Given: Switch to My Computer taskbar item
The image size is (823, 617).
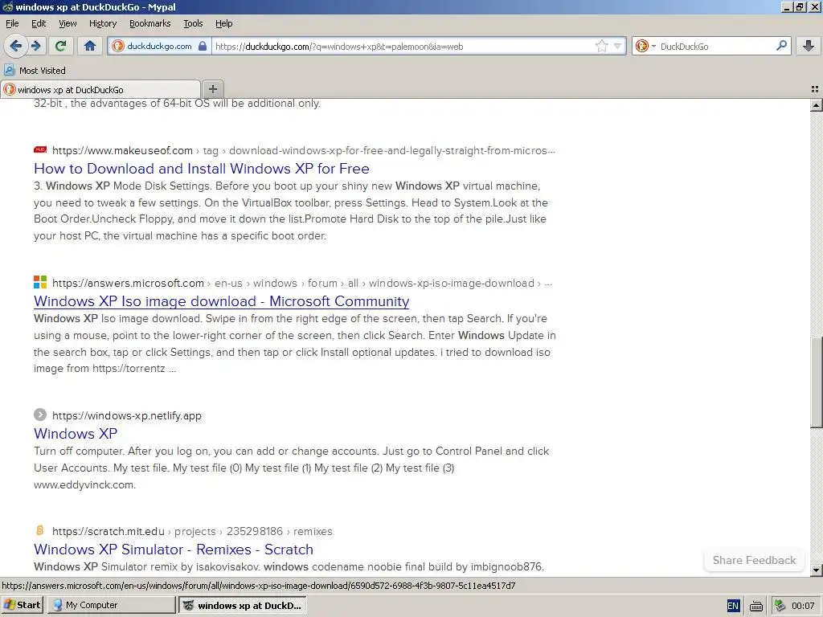Looking at the screenshot, I should tap(111, 605).
